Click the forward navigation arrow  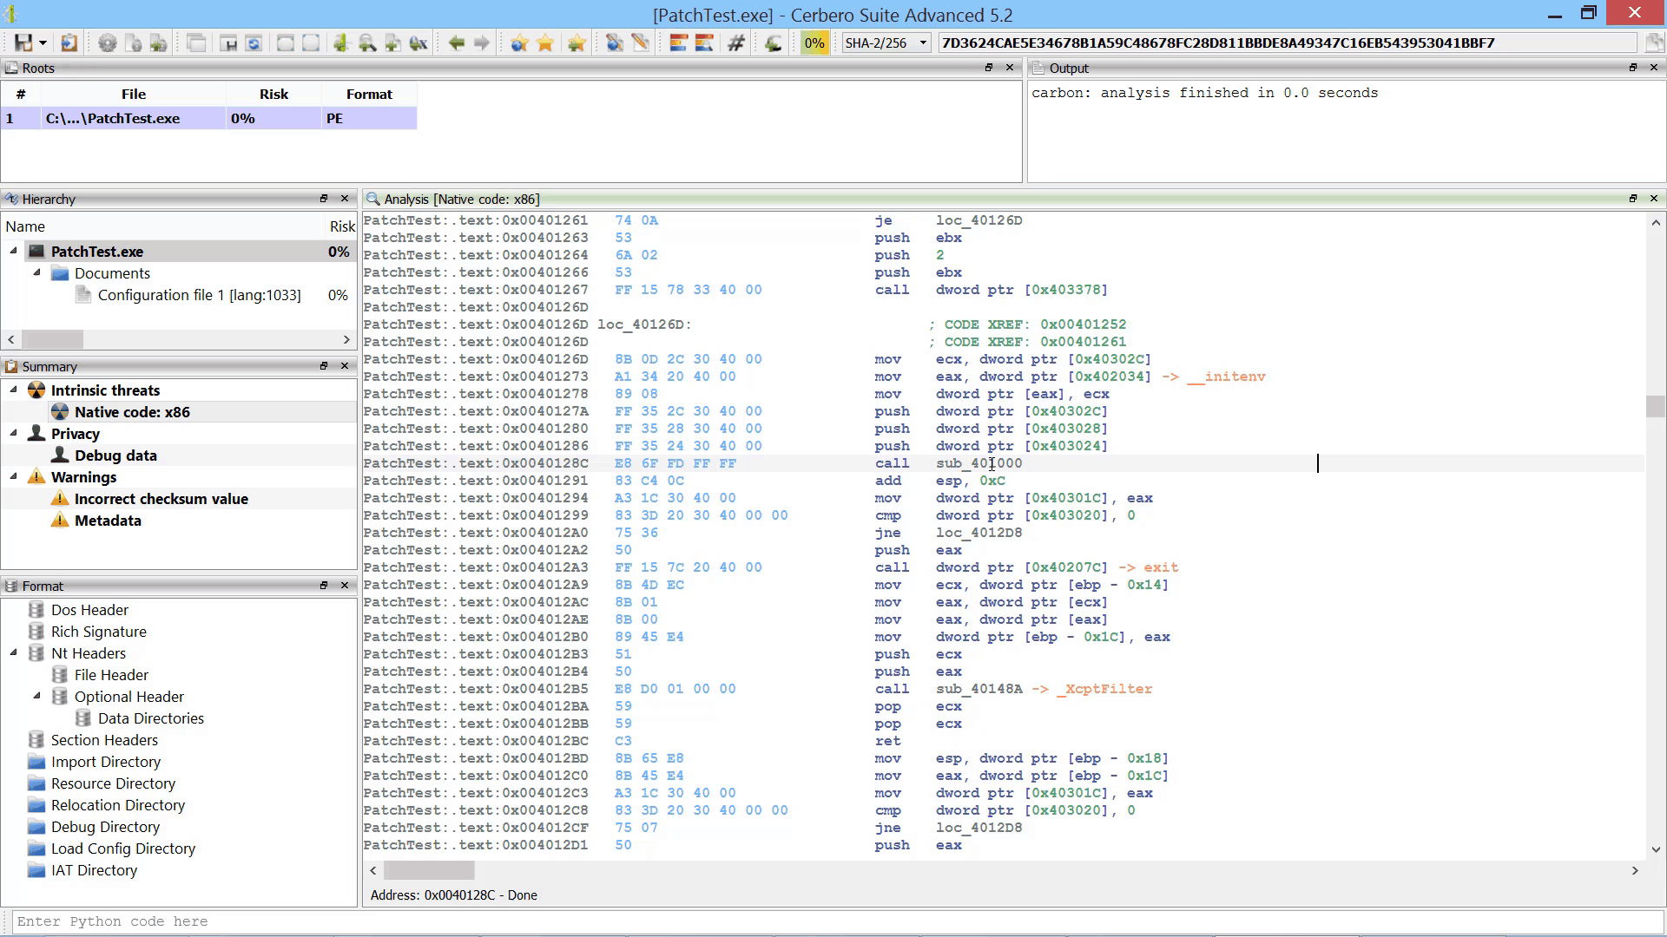[482, 43]
